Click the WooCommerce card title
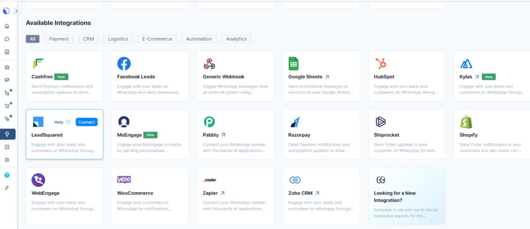The height and width of the screenshot is (229, 530). (135, 193)
